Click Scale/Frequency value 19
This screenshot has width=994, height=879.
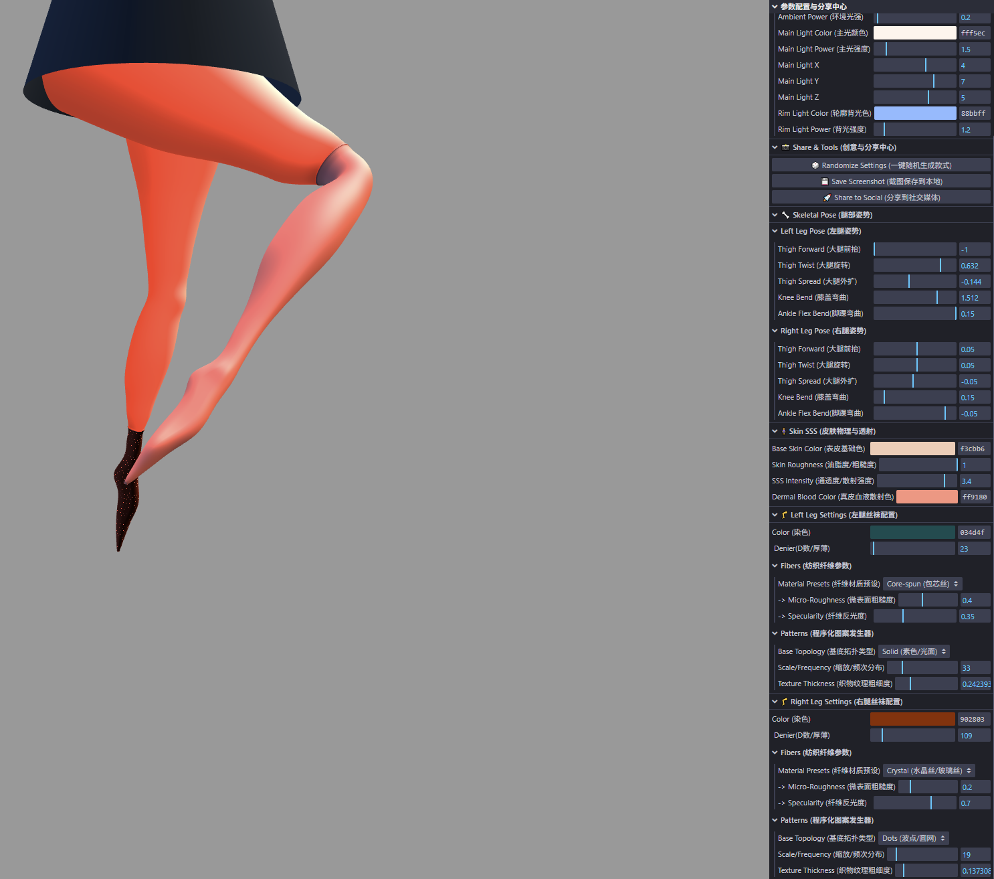tap(975, 854)
